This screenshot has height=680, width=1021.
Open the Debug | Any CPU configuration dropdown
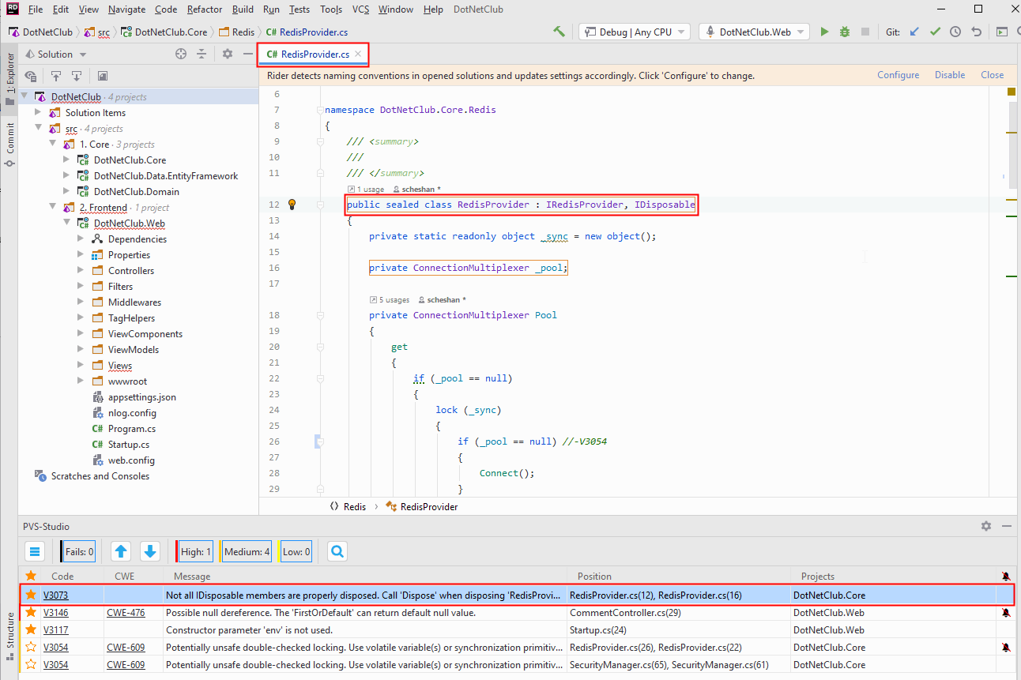[635, 32]
